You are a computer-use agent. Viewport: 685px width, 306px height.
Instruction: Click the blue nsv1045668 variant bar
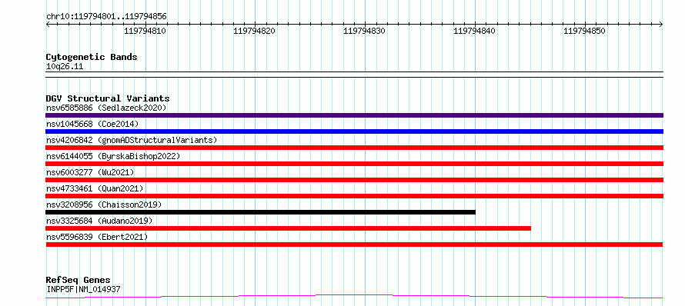click(x=354, y=131)
